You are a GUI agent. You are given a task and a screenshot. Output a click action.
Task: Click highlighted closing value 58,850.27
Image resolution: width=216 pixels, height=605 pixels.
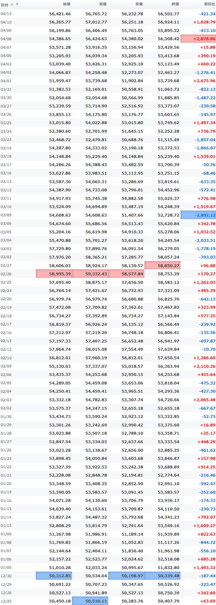point(162,265)
